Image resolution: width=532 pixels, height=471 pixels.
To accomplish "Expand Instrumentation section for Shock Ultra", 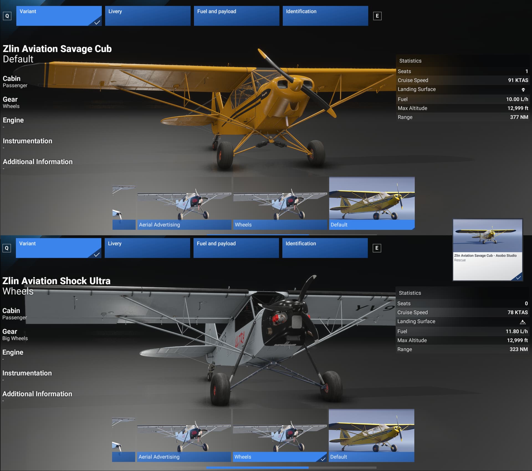I will click(x=27, y=373).
